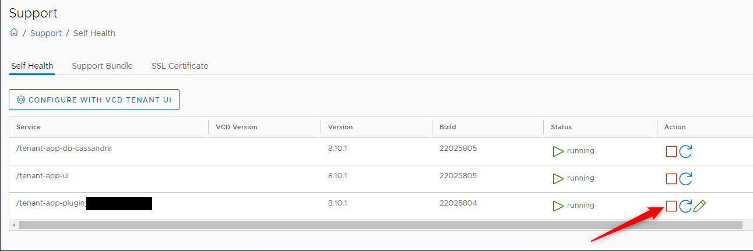Restart the tenant-app-ui service
This screenshot has width=753, height=251.
[x=686, y=179]
